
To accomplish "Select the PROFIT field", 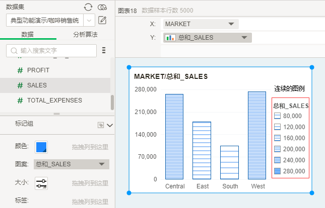I will [x=38, y=70].
